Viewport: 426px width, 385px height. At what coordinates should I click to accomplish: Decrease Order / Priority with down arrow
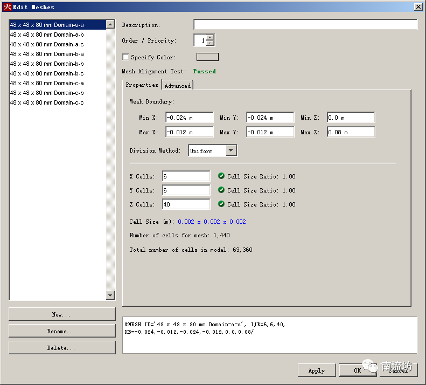coord(210,43)
